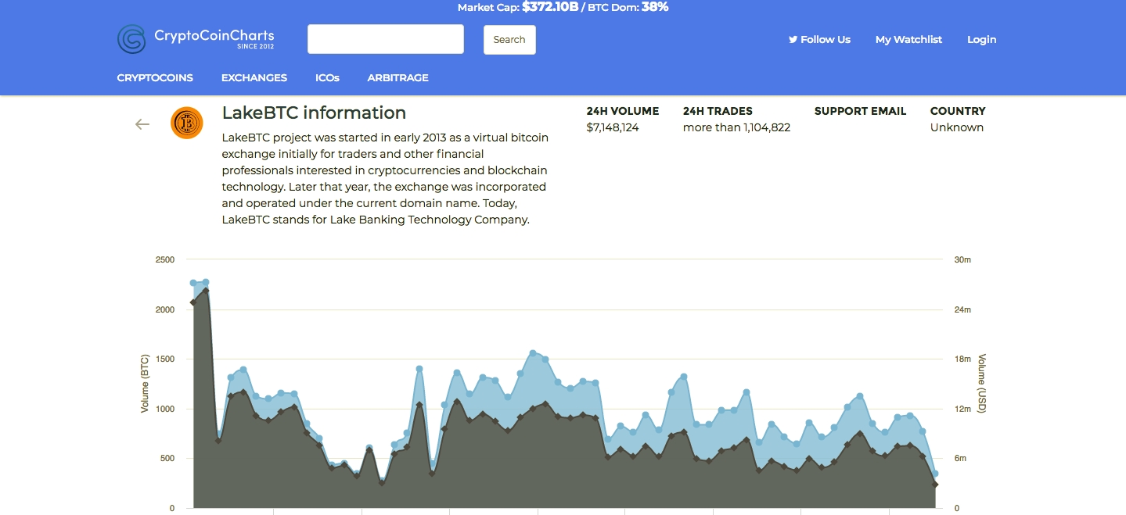Open the EXCHANGES menu
Viewport: 1126px width, 515px height.
254,77
